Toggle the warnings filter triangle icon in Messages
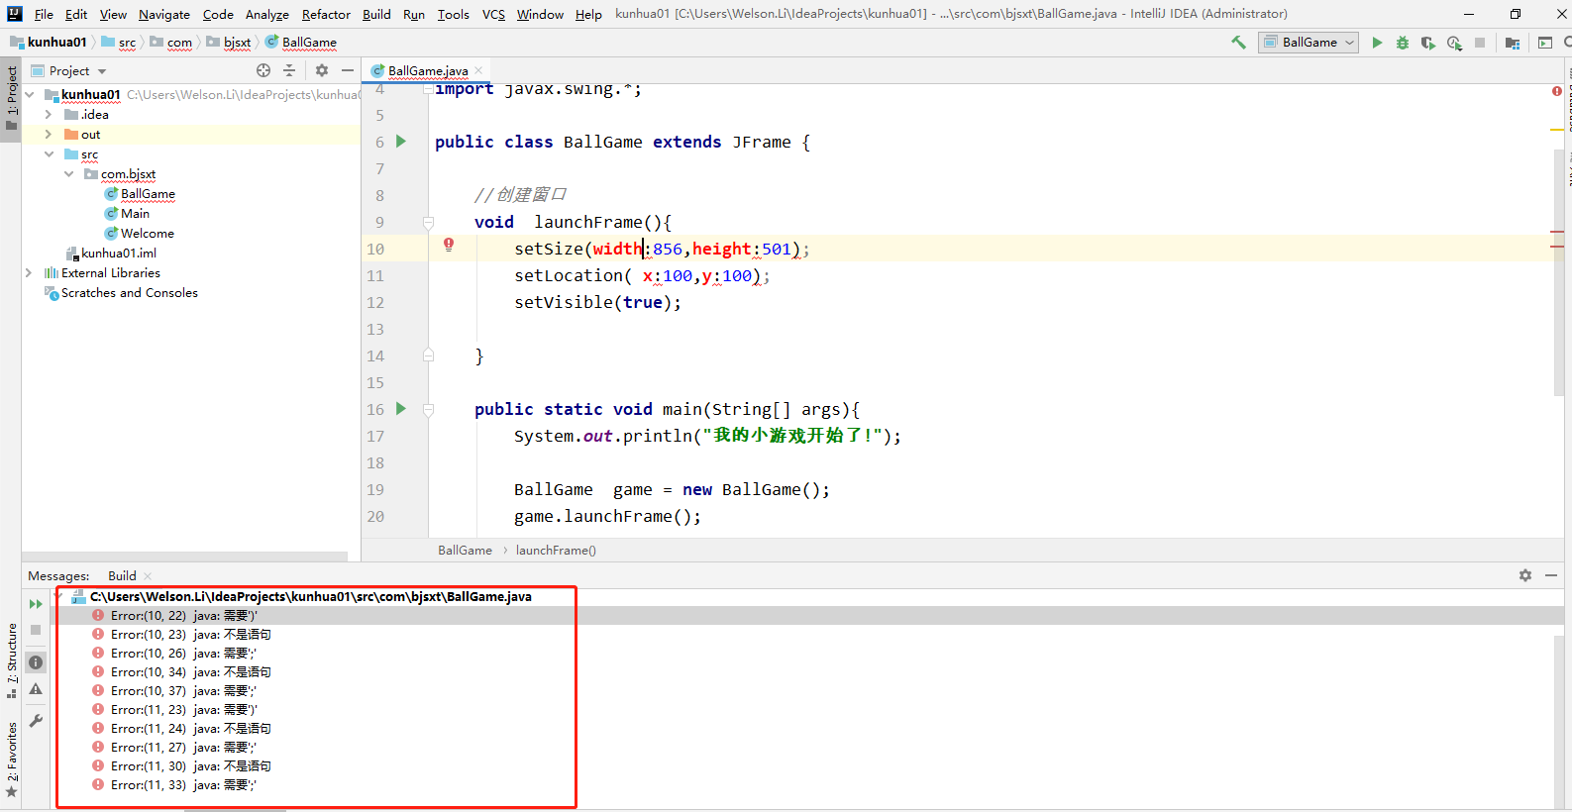 [36, 689]
